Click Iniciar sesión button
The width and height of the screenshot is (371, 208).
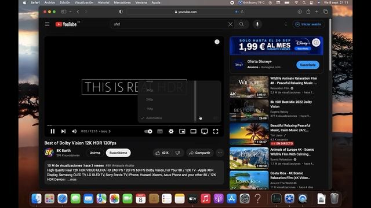pos(308,24)
